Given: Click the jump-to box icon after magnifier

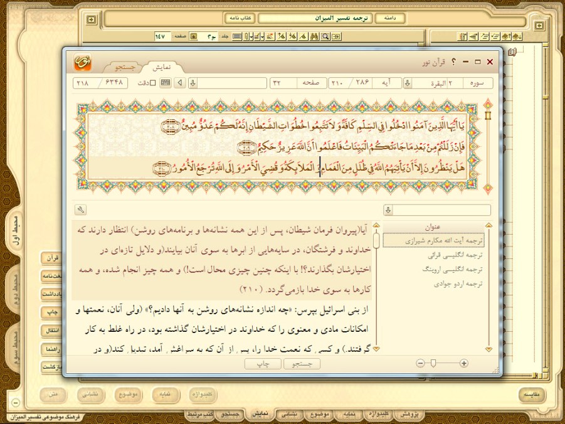Looking at the screenshot, I should 336,36.
